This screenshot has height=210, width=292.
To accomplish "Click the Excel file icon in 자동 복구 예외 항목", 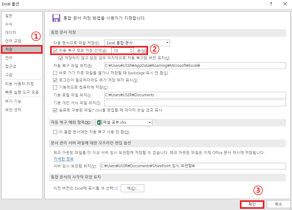I will [x=100, y=122].
